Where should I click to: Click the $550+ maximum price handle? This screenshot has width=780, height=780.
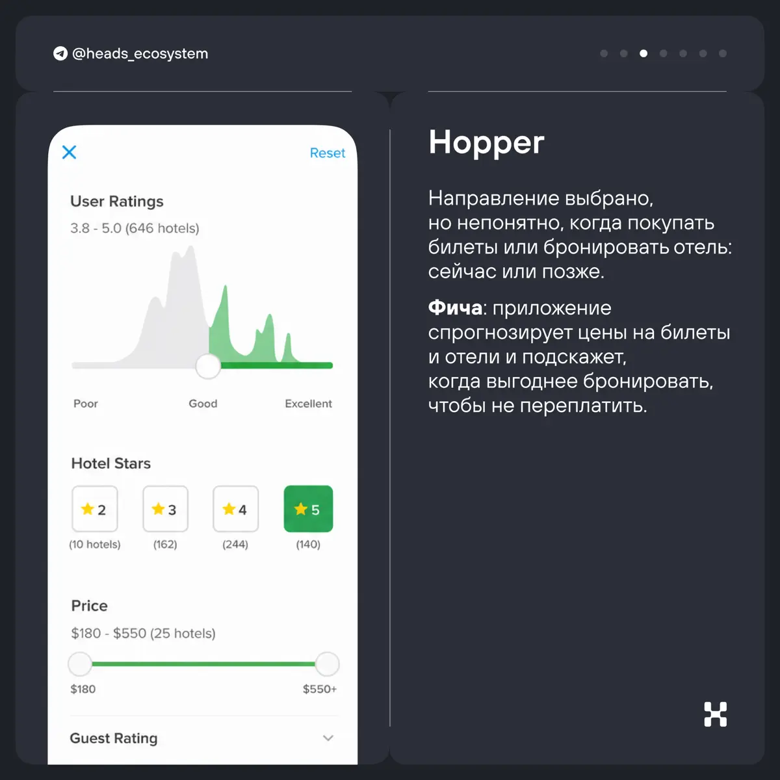click(x=327, y=664)
